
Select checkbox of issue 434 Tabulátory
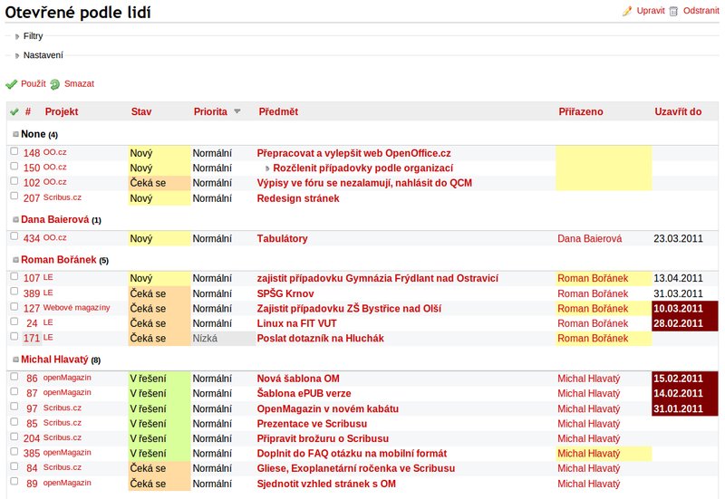14,236
